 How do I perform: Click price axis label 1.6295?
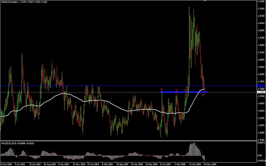click(261, 118)
